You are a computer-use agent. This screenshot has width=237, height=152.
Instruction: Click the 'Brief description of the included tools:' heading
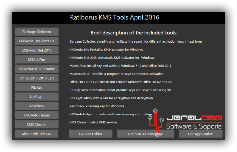(134, 33)
